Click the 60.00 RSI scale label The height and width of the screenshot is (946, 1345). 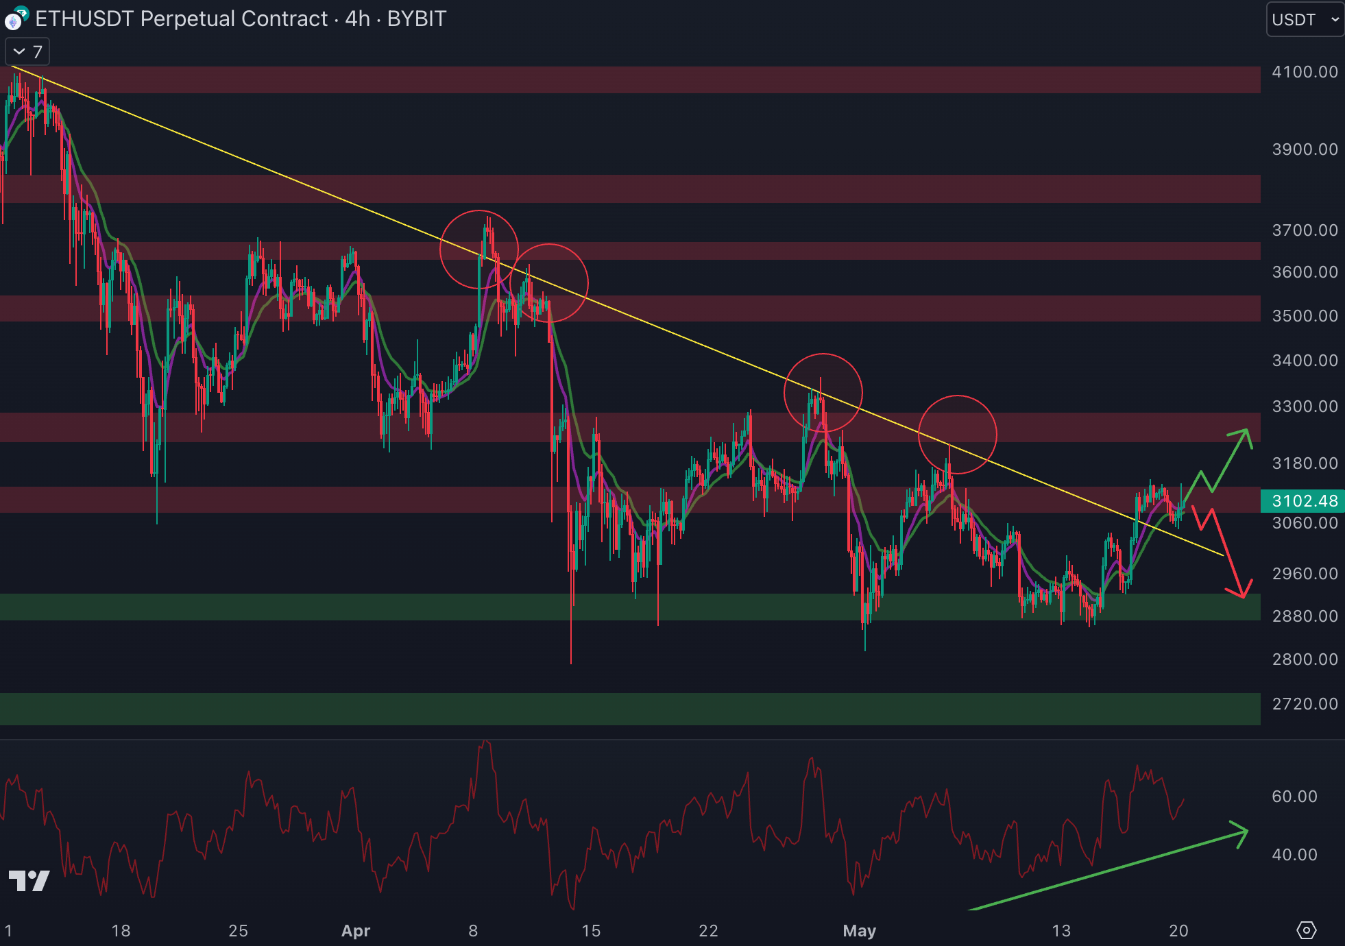tap(1294, 797)
